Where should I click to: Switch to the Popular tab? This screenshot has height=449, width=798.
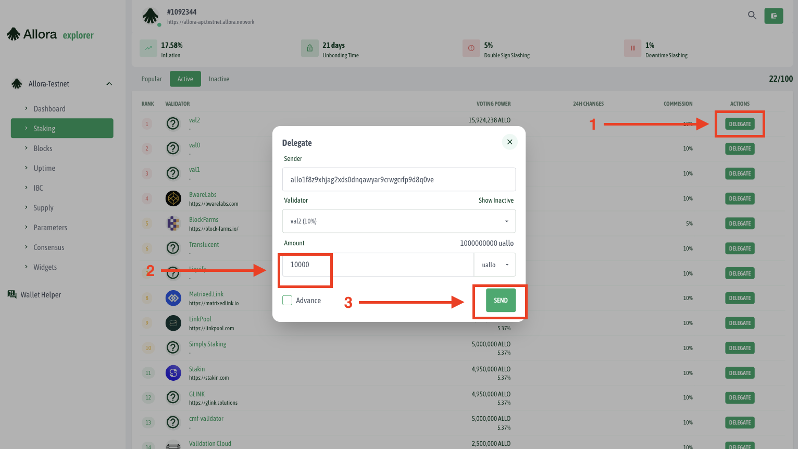[152, 79]
